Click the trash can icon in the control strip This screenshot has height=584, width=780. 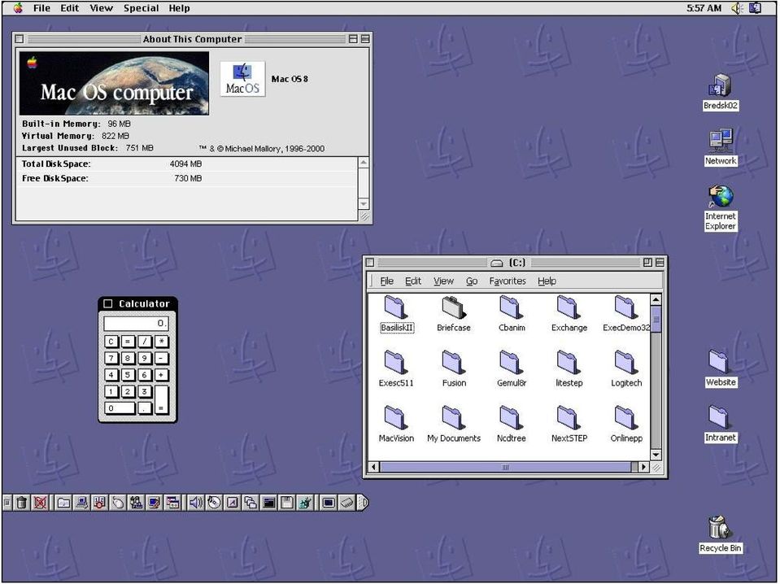pos(21,503)
